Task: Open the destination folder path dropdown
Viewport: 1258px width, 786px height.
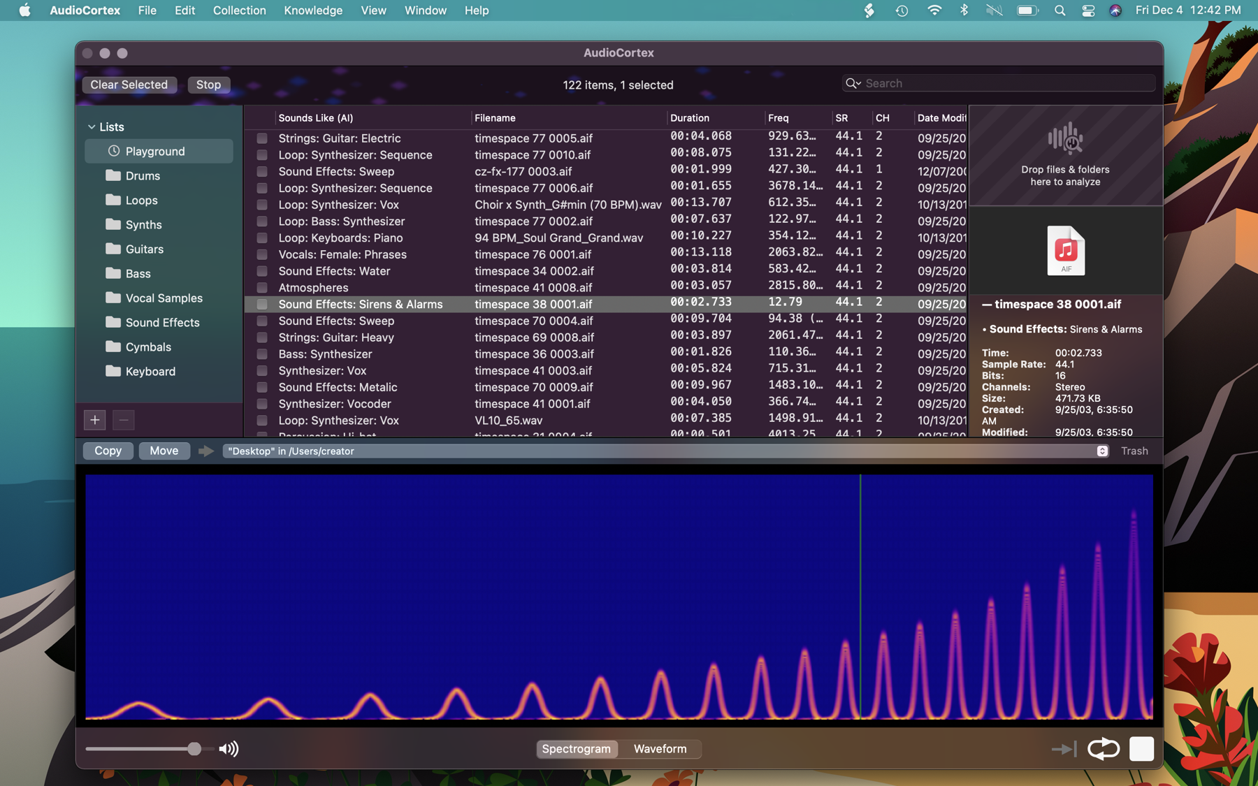Action: (1101, 451)
